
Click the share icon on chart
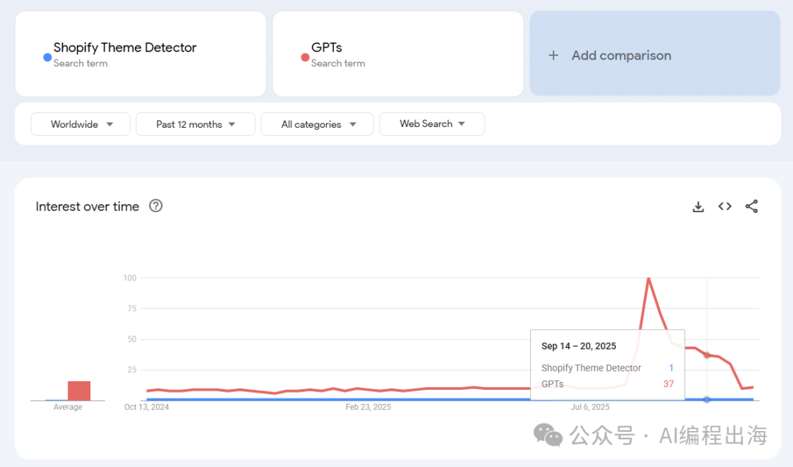point(751,206)
